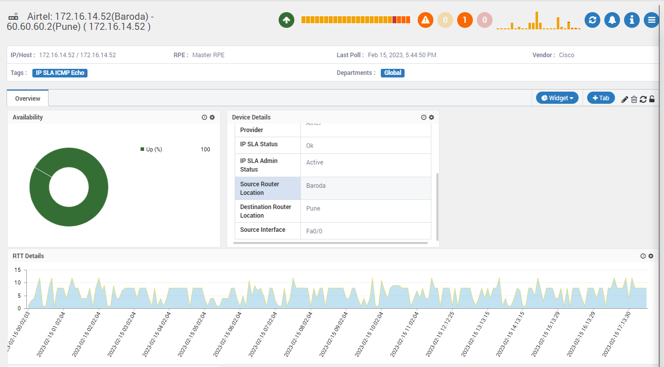Open Availability widget clock time icon
Image resolution: width=664 pixels, height=367 pixels.
click(x=204, y=117)
